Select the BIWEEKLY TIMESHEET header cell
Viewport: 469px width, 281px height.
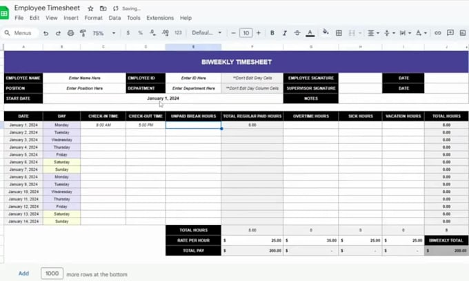(x=237, y=62)
